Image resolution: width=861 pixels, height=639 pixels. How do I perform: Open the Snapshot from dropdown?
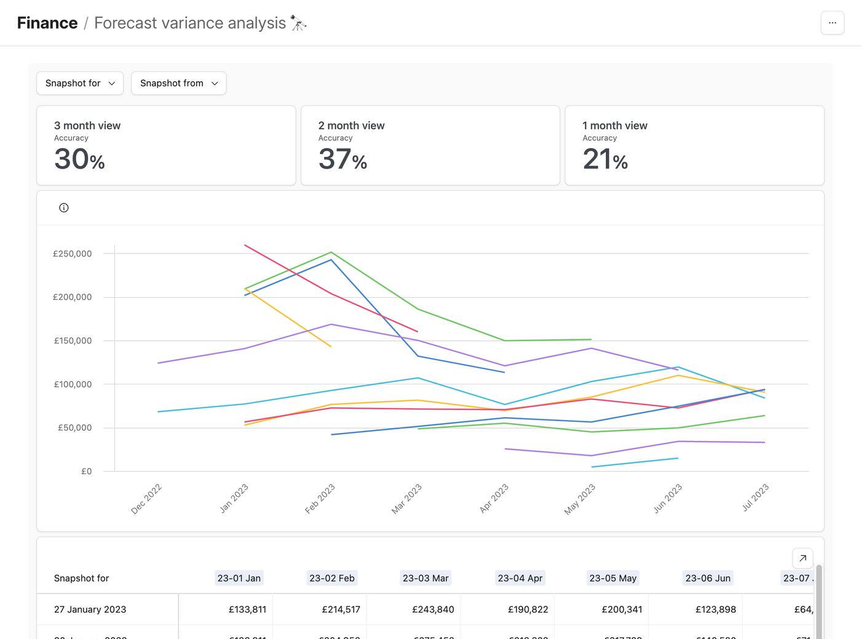click(178, 83)
